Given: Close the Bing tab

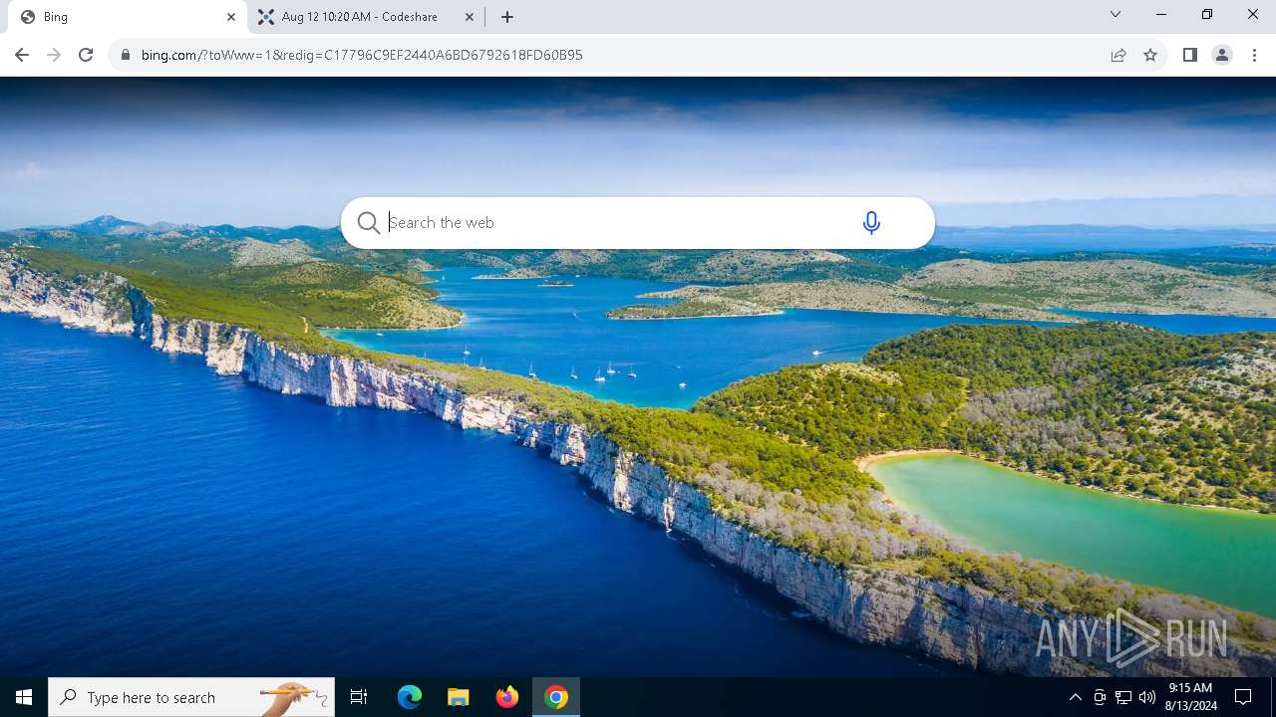Looking at the screenshot, I should (x=231, y=17).
